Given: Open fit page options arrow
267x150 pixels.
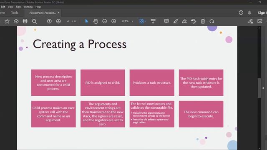Looking at the screenshot, I should pos(145,21).
